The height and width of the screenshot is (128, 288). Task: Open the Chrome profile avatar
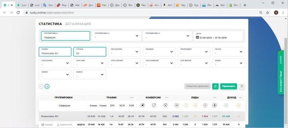click(x=276, y=12)
